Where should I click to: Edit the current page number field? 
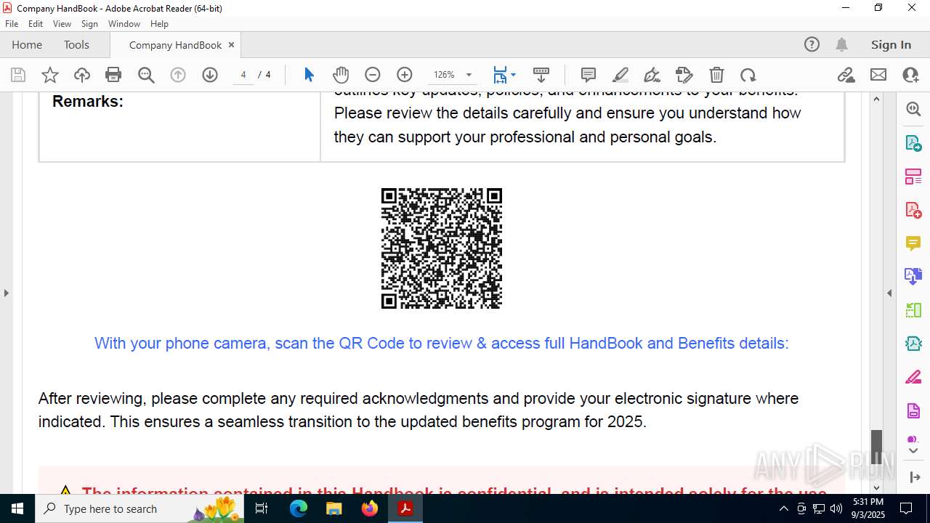tap(243, 75)
